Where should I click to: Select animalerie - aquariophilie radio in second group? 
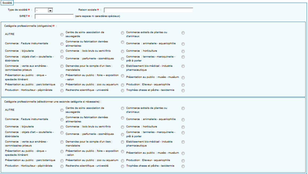click(183, 120)
